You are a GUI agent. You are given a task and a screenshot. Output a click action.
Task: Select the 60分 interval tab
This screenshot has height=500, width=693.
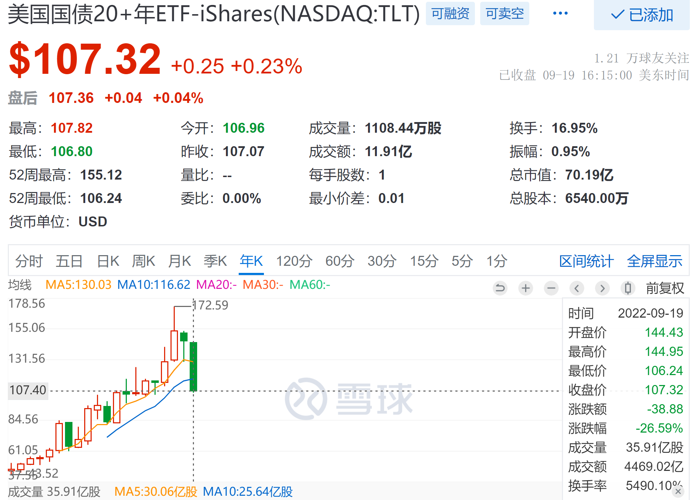[340, 261]
